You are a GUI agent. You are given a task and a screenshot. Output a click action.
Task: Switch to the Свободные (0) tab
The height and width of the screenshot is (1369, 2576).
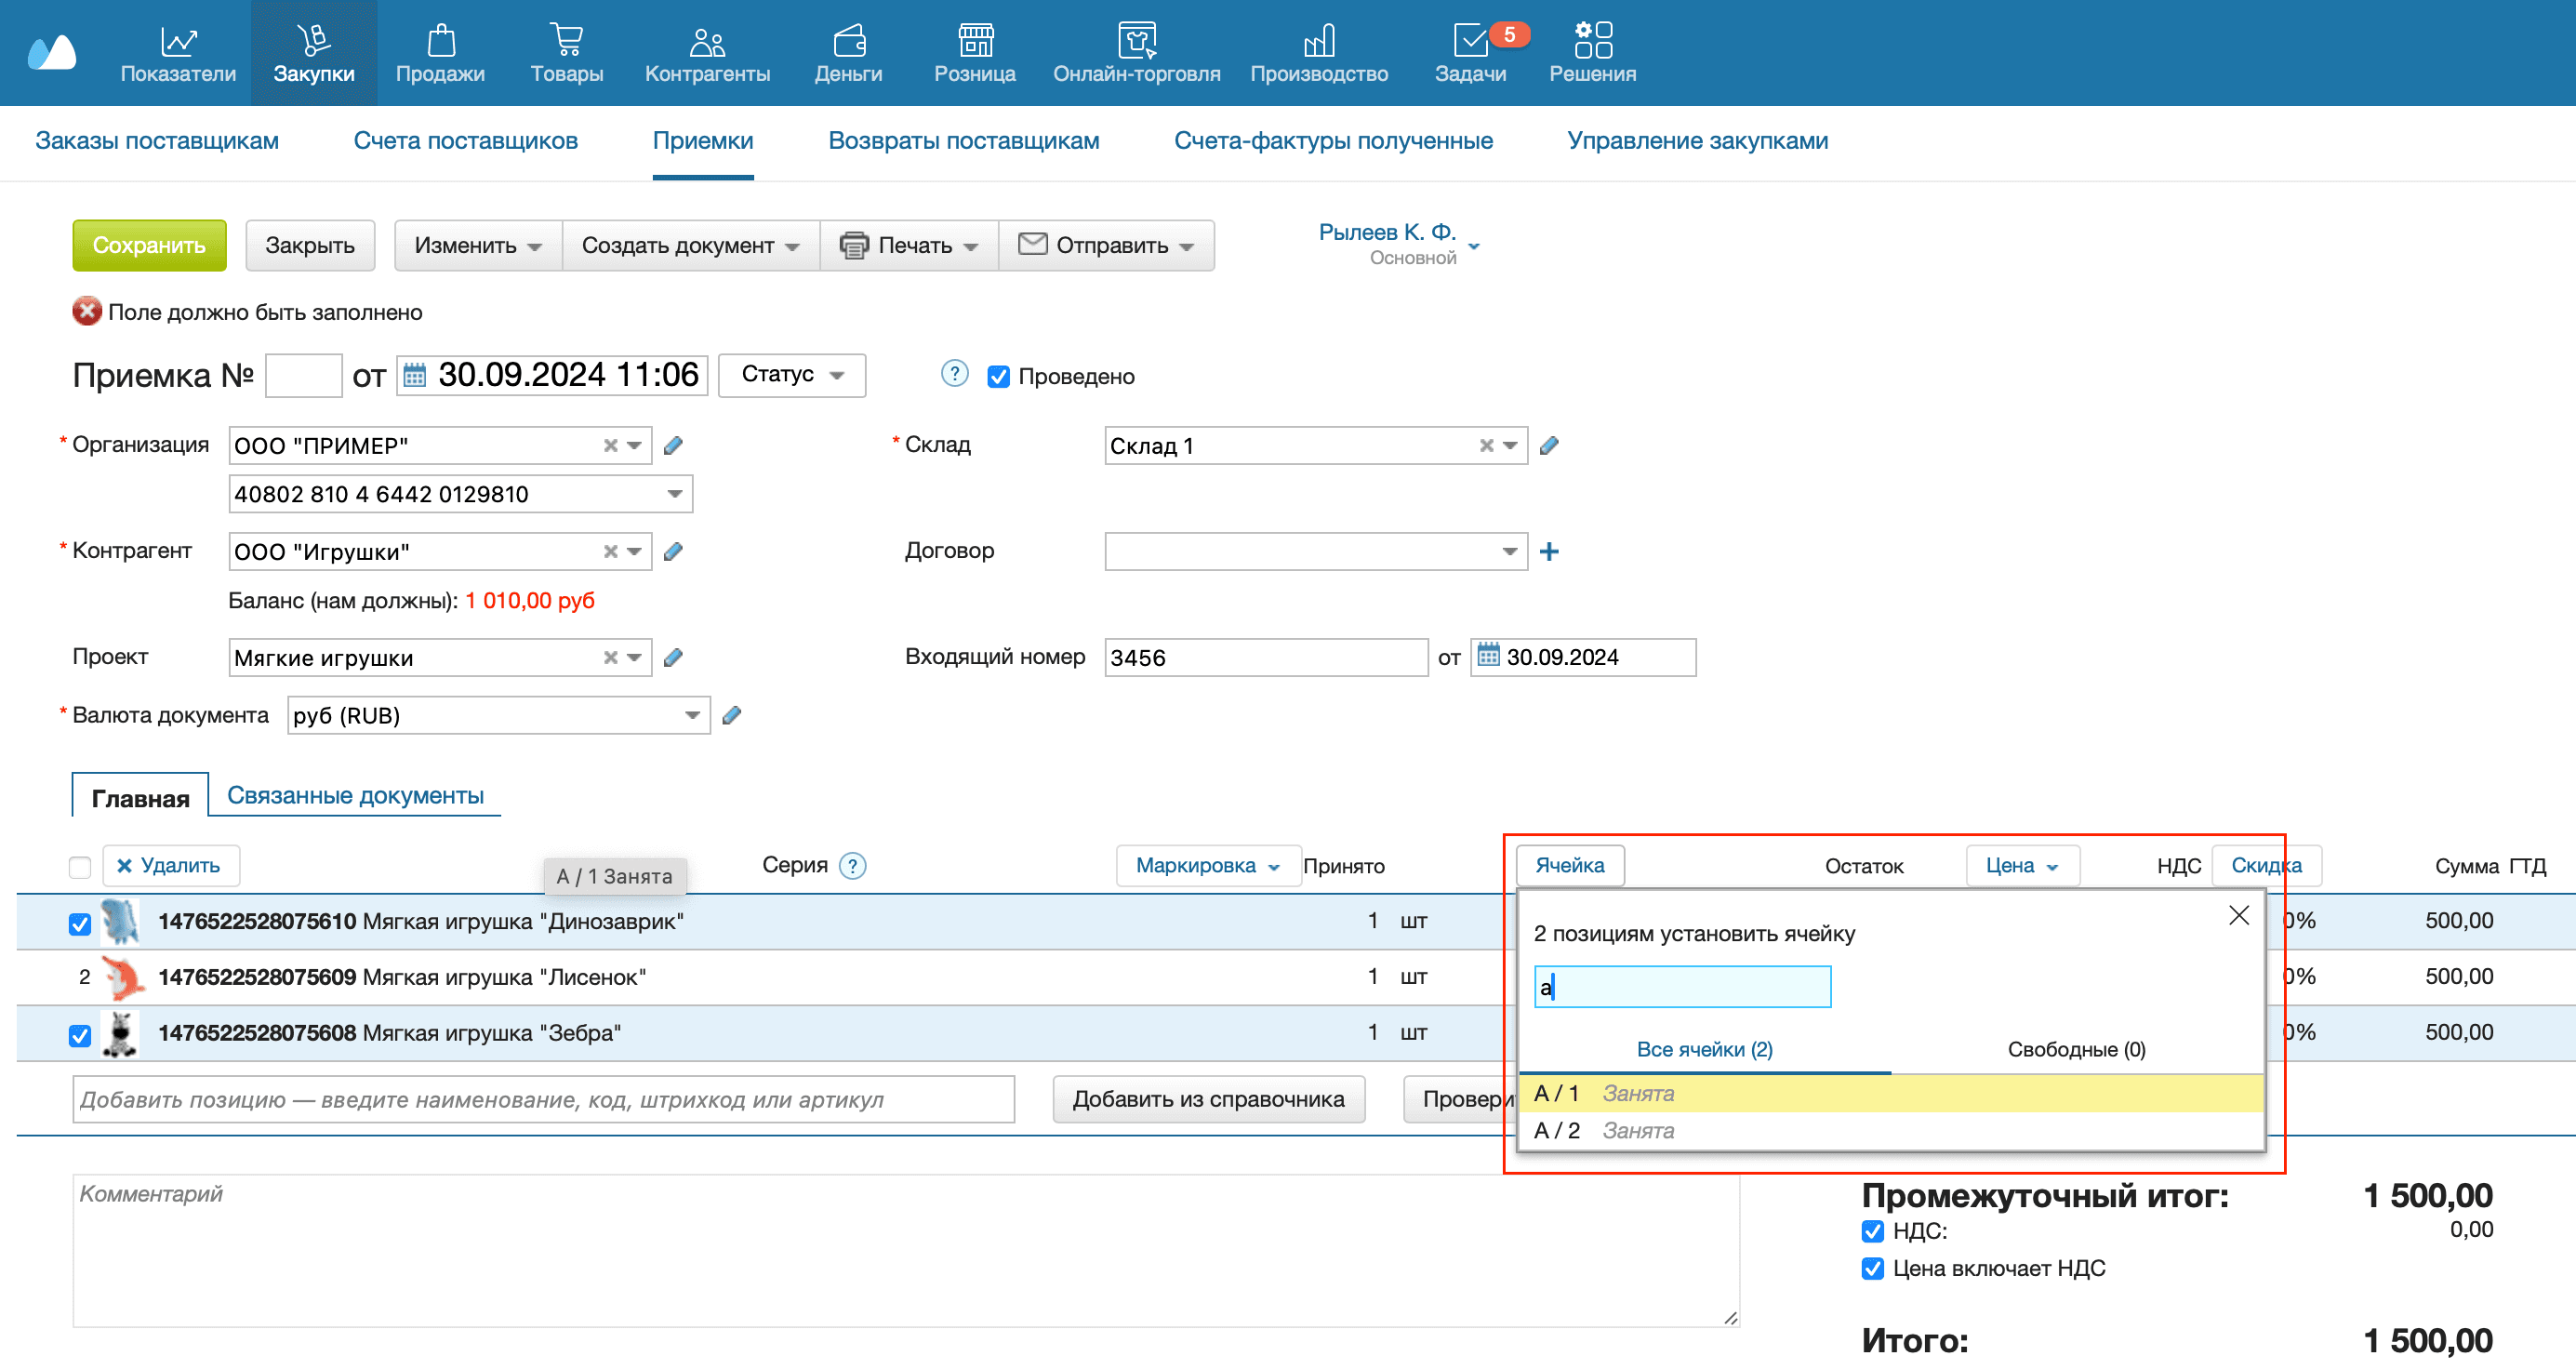point(2076,1050)
